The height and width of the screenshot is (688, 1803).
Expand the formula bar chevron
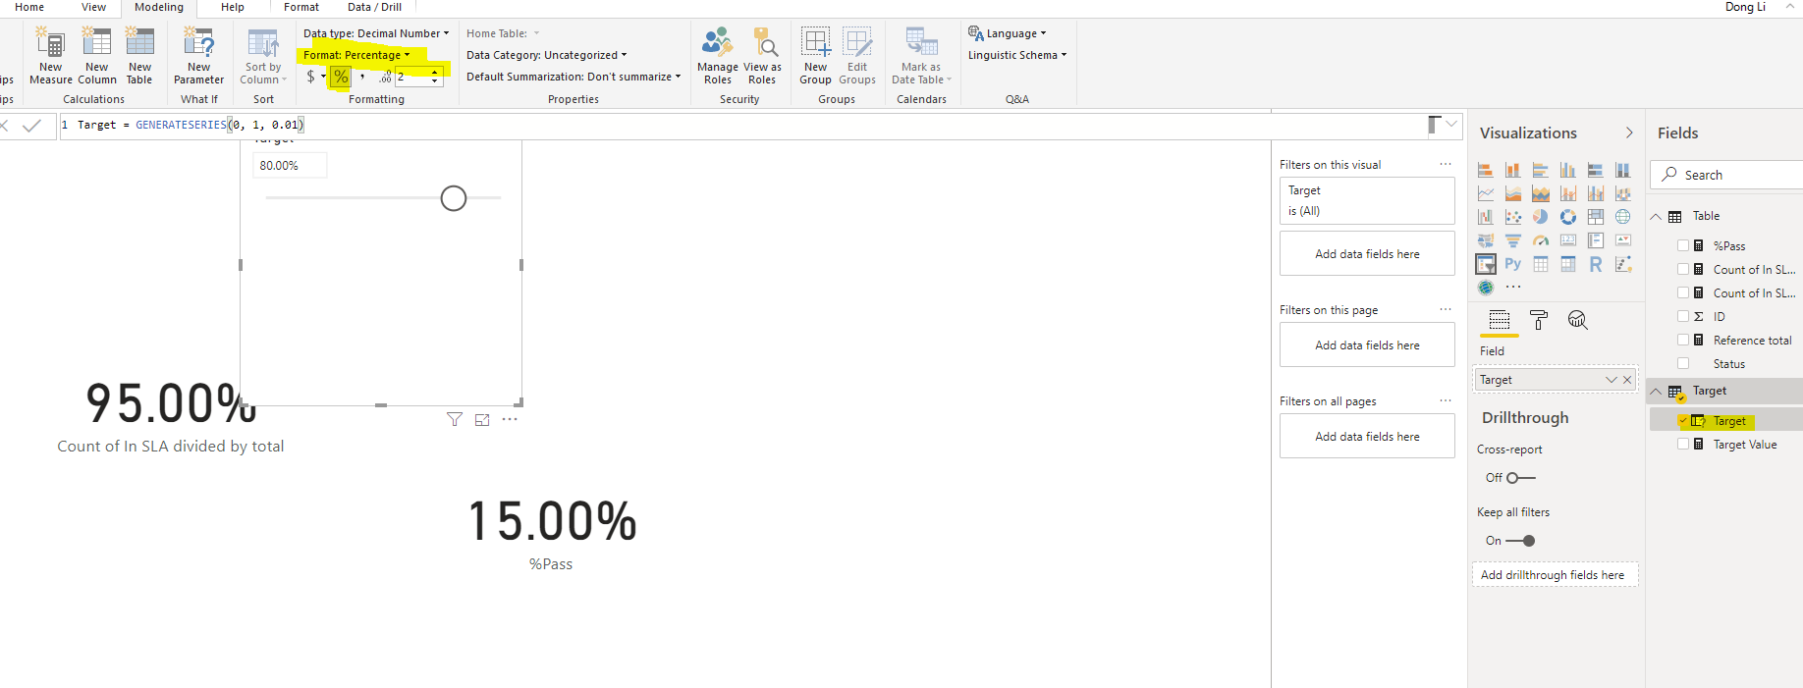tap(1451, 124)
